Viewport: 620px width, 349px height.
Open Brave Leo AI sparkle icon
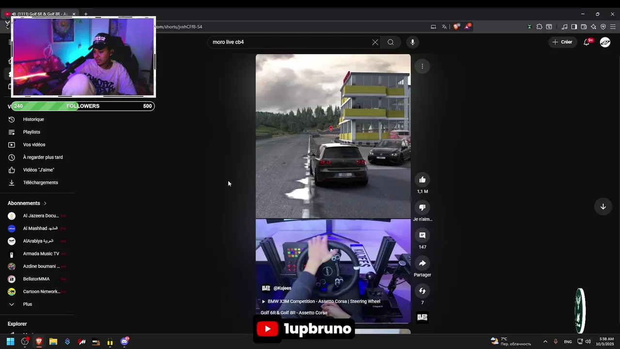click(x=593, y=27)
